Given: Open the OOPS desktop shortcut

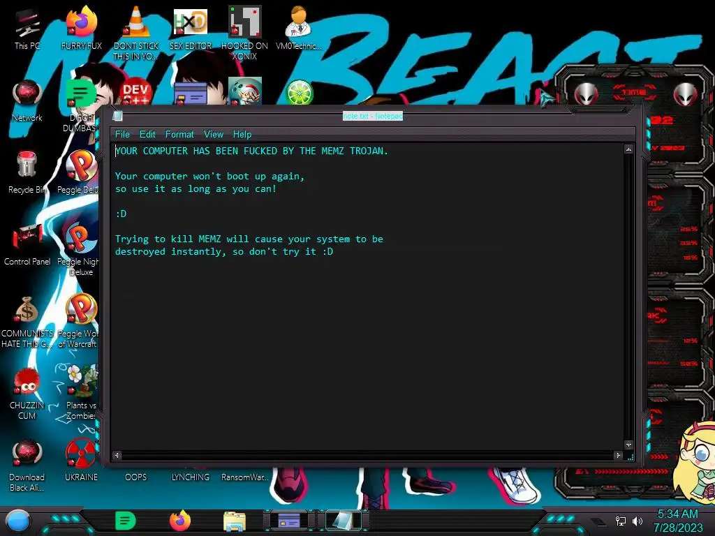Looking at the screenshot, I should tap(135, 477).
